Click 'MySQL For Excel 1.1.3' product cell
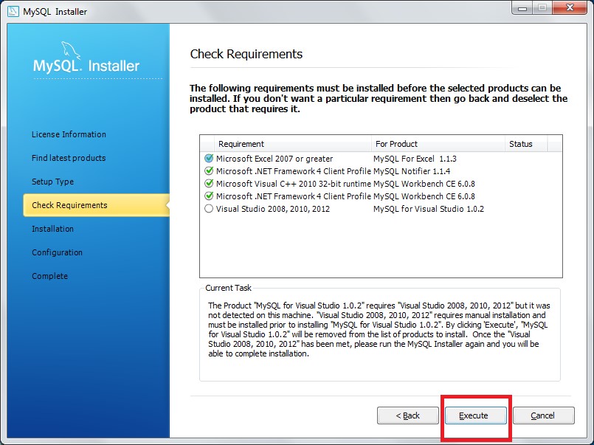Image resolution: width=594 pixels, height=445 pixels. 415,159
